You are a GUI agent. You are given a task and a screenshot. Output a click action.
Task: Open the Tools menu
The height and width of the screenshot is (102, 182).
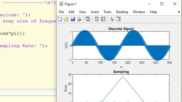(x=107, y=12)
